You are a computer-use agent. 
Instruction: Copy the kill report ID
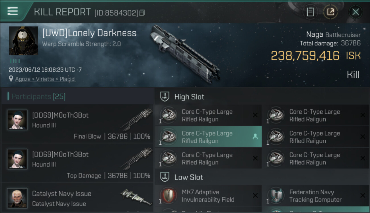coord(142,13)
